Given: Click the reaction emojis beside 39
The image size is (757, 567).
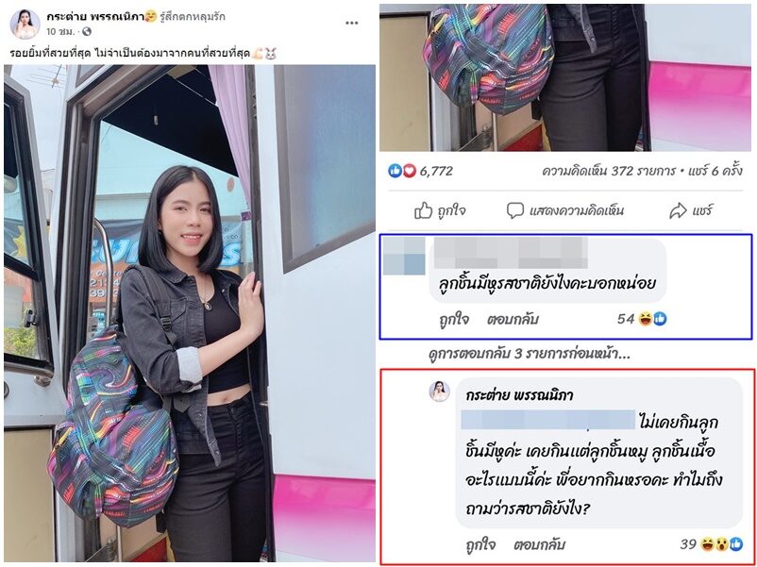Looking at the screenshot, I should click(x=722, y=544).
